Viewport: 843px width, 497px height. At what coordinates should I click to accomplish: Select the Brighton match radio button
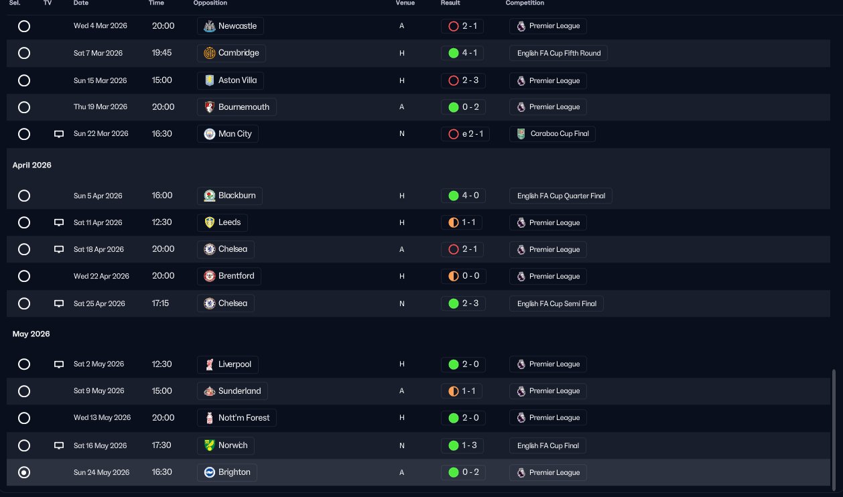[24, 473]
